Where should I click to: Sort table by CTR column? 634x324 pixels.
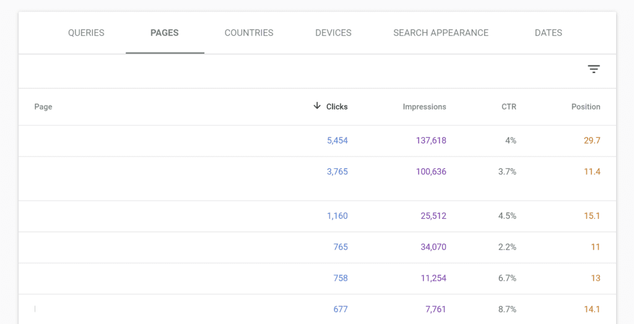(x=509, y=106)
